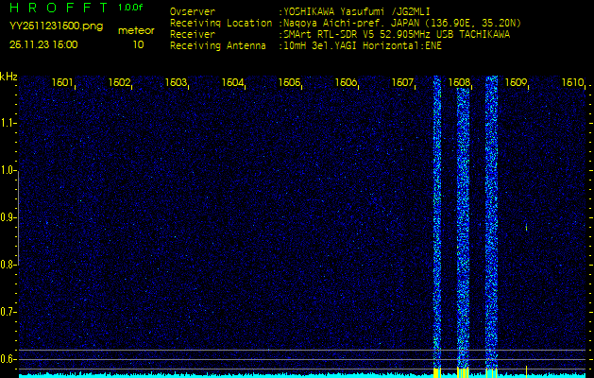Image resolution: width=594 pixels, height=378 pixels.
Task: Click the 0.7 frequency axis label
Action: [8, 311]
